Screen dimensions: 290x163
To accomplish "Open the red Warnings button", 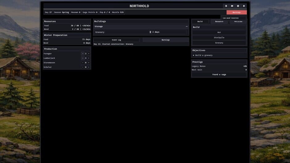I will point(237,12).
